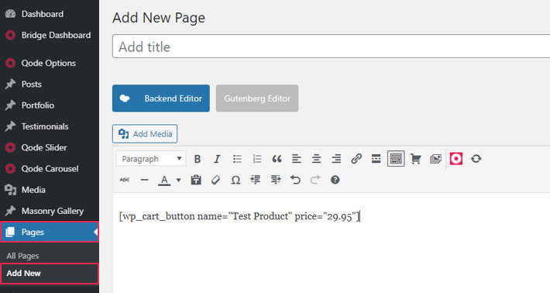This screenshot has width=550, height=293.
Task: Switch to Backend Editor
Action: click(x=161, y=98)
